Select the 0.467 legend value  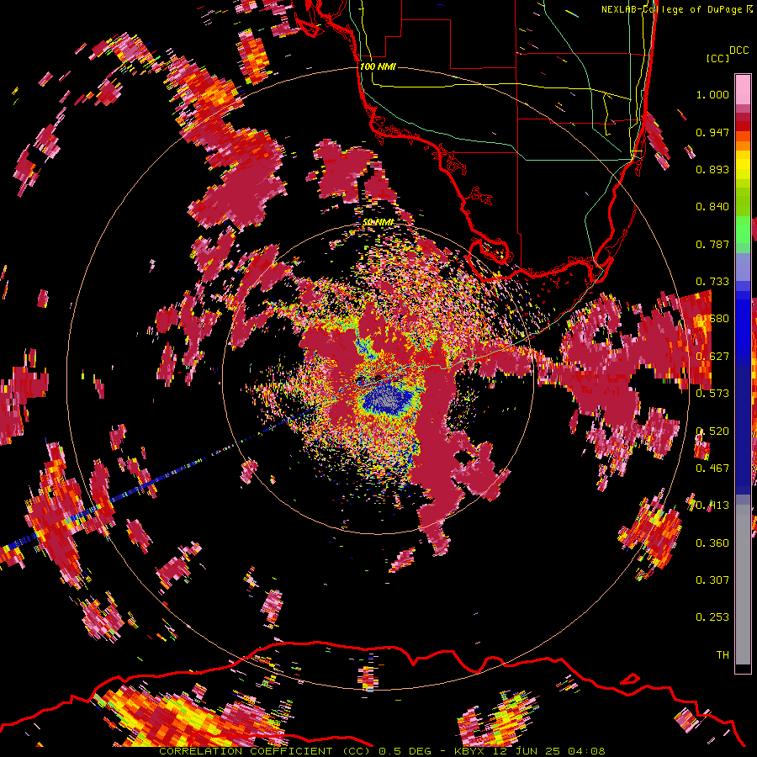click(712, 468)
